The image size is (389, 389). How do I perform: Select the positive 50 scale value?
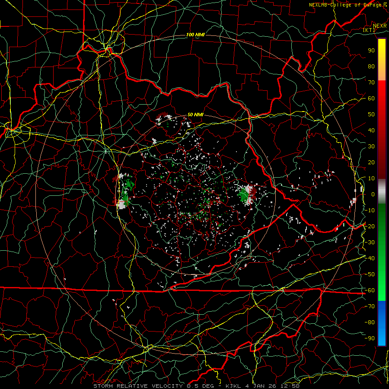[x=371, y=115]
